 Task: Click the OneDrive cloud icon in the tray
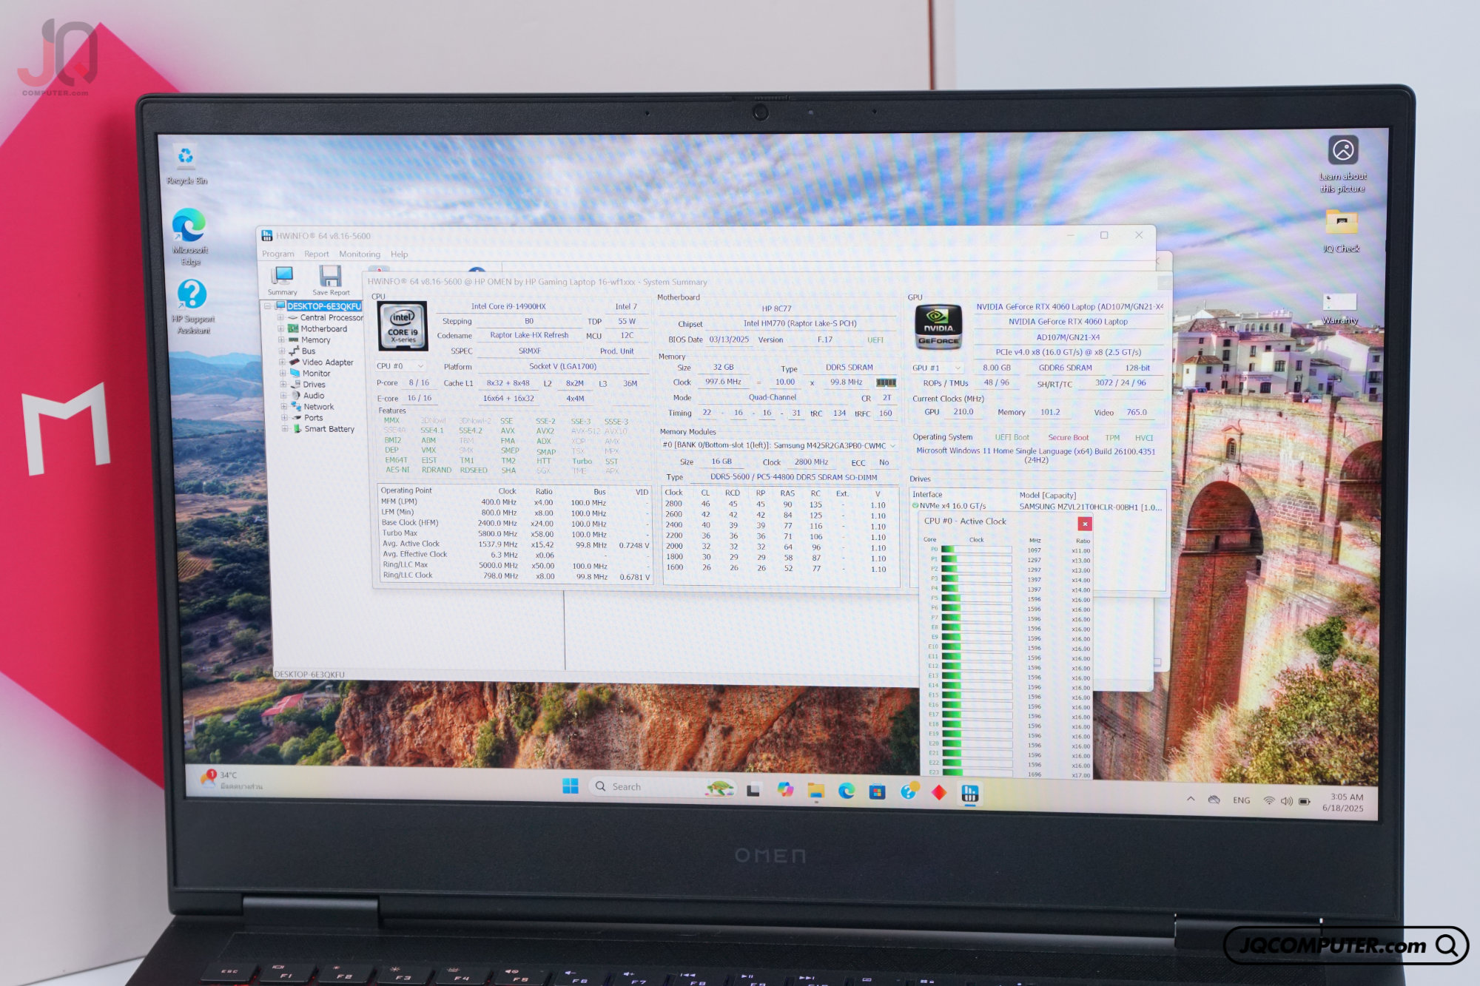[1214, 800]
